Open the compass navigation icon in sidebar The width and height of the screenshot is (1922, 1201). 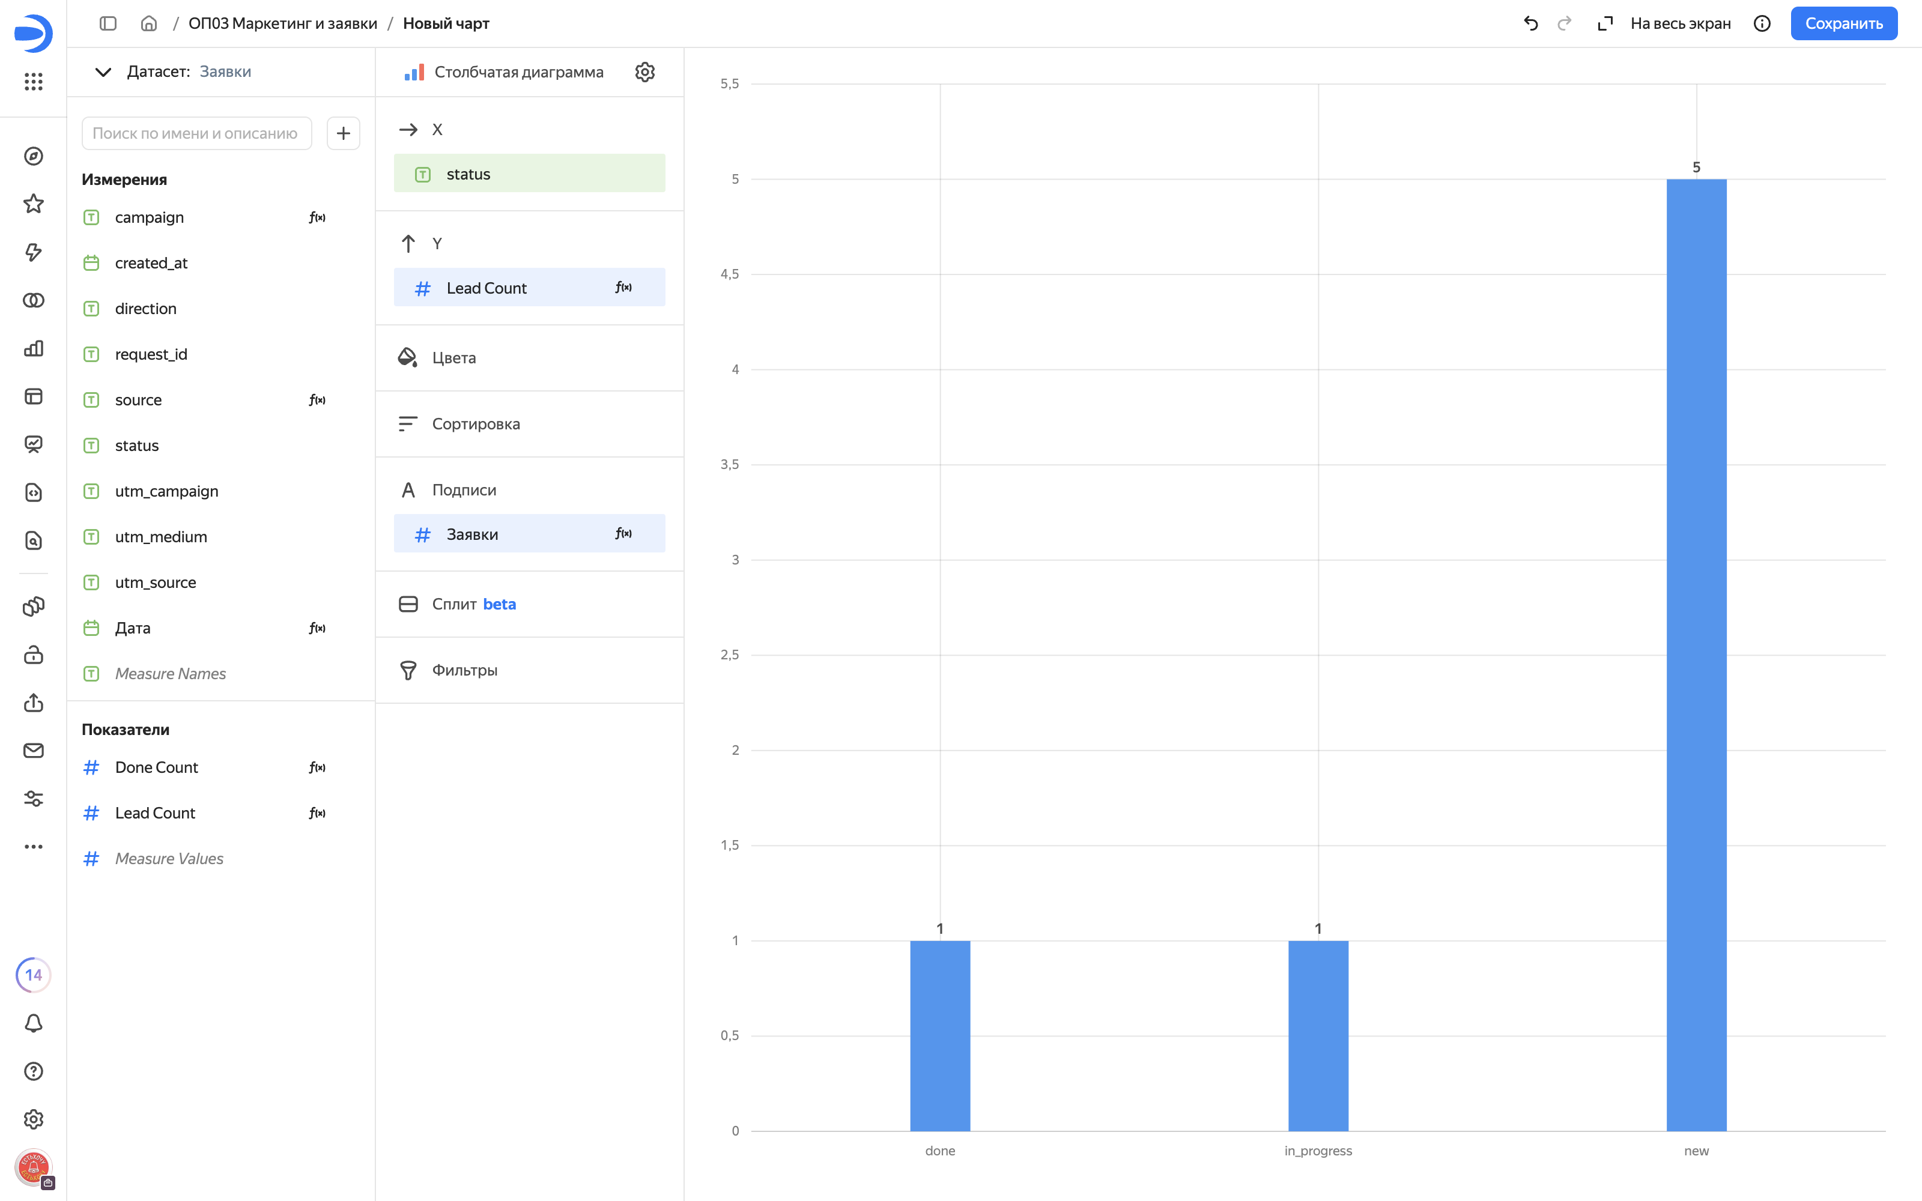click(x=34, y=157)
